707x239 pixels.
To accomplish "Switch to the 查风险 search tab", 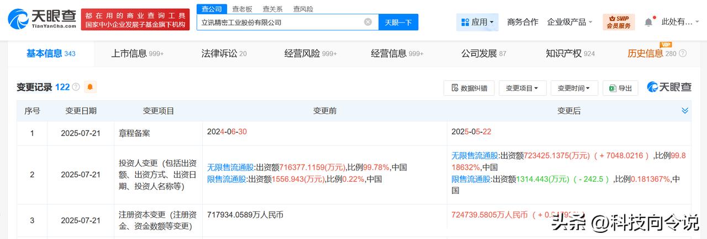I will click(303, 9).
